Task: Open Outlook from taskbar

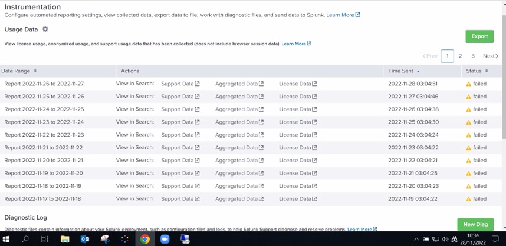Action: [x=85, y=239]
